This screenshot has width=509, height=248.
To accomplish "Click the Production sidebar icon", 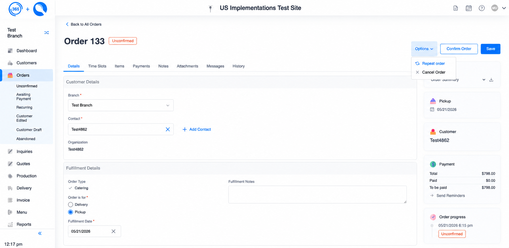I will [10, 176].
